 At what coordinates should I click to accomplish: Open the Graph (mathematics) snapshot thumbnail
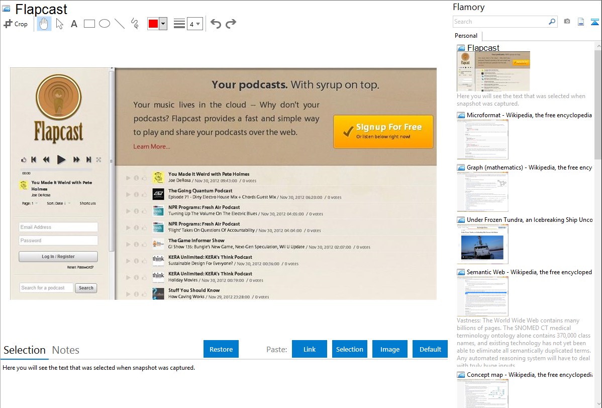482,192
